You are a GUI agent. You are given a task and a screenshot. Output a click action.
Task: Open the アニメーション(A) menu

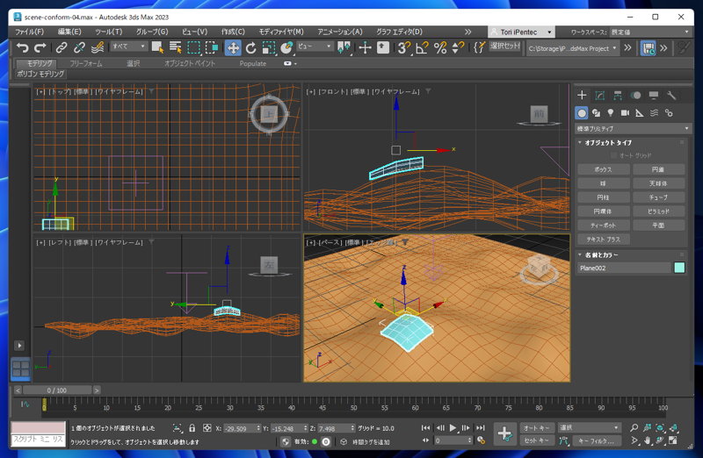point(340,32)
